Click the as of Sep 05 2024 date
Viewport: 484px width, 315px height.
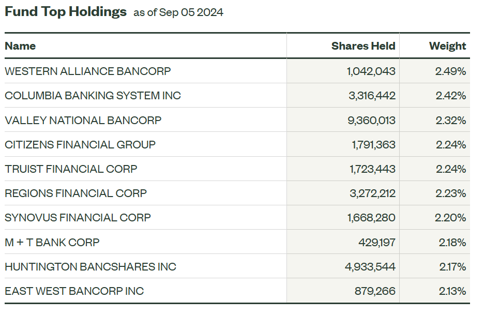[178, 12]
